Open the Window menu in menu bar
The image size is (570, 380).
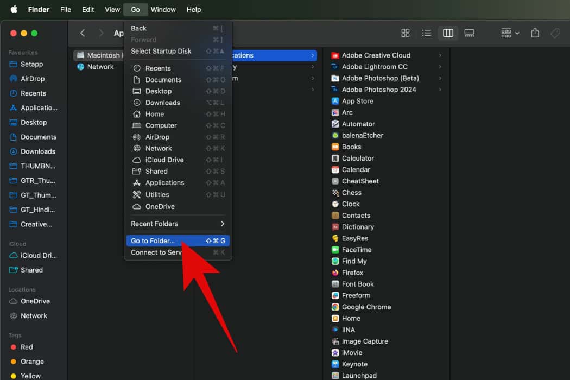[x=163, y=9]
